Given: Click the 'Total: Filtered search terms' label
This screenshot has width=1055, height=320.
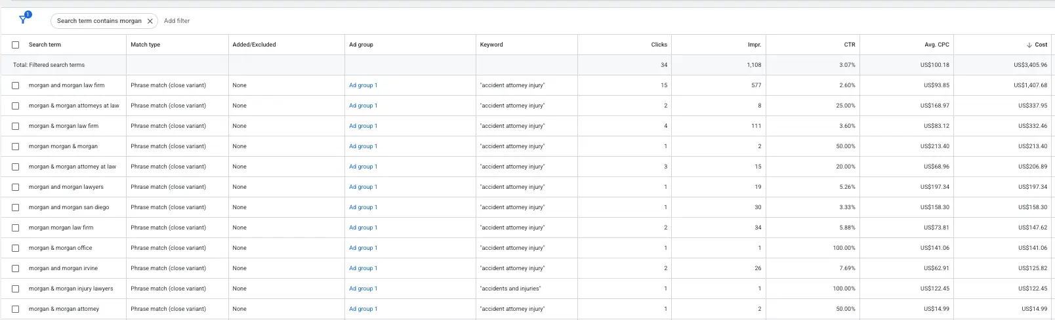Looking at the screenshot, I should click(49, 65).
